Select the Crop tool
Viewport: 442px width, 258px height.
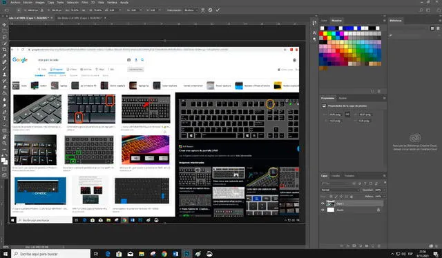tap(4, 50)
